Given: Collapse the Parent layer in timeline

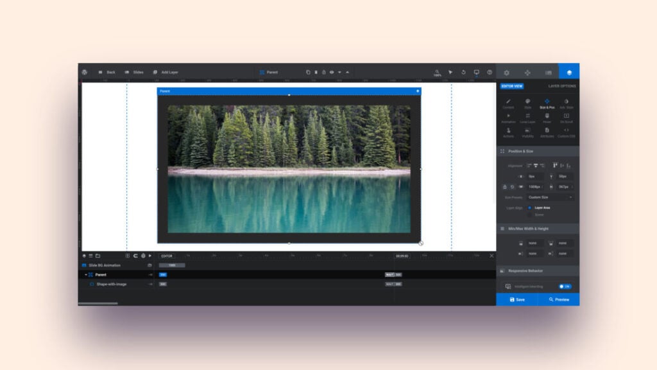Looking at the screenshot, I should point(85,274).
